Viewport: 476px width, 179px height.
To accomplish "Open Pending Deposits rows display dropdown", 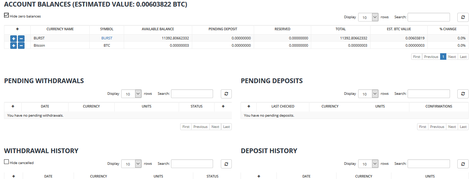I will coord(368,94).
